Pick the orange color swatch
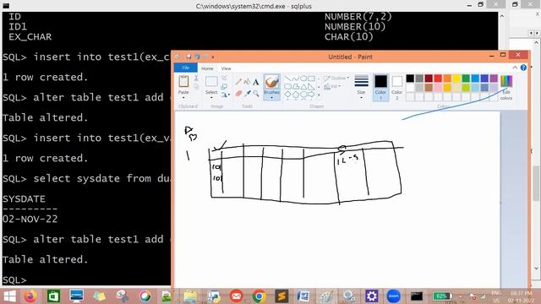 (447, 79)
